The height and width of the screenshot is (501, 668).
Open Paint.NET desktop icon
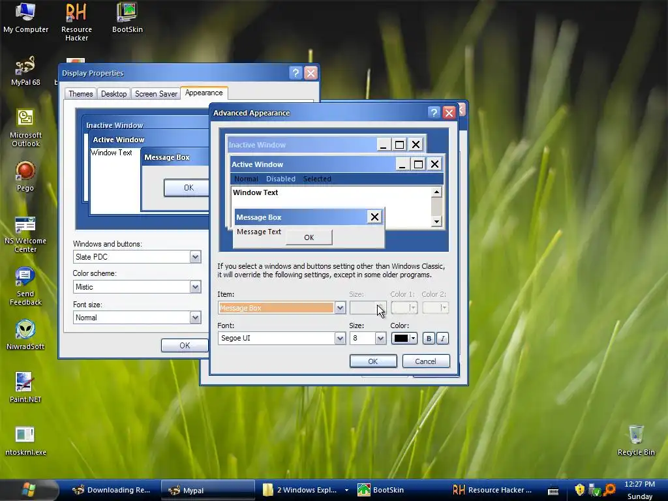(x=25, y=387)
